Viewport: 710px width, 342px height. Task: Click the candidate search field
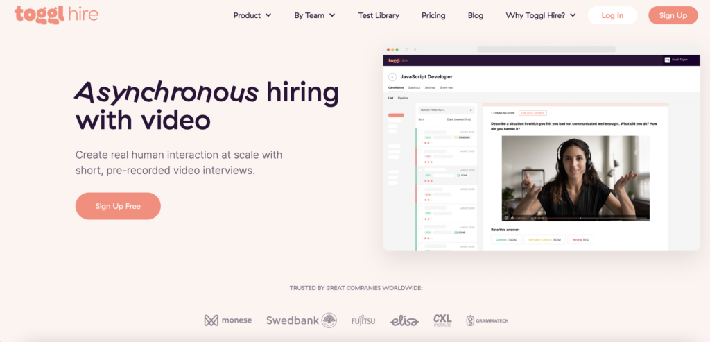pos(446,110)
